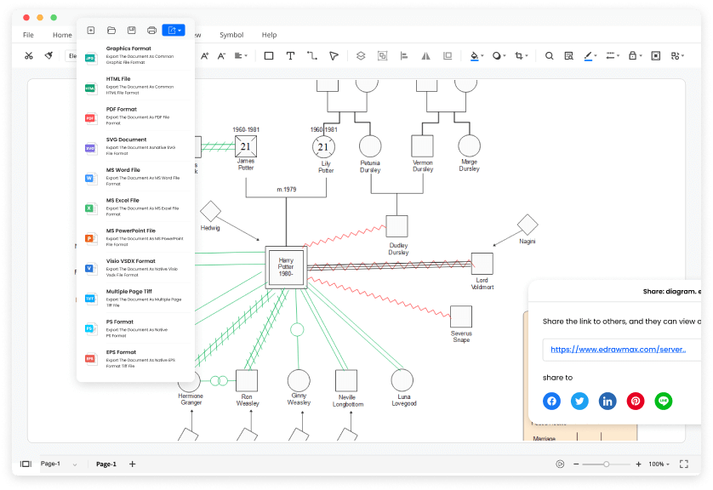This screenshot has height=490, width=713.
Task: Click the Group shapes icon
Action: coord(382,56)
